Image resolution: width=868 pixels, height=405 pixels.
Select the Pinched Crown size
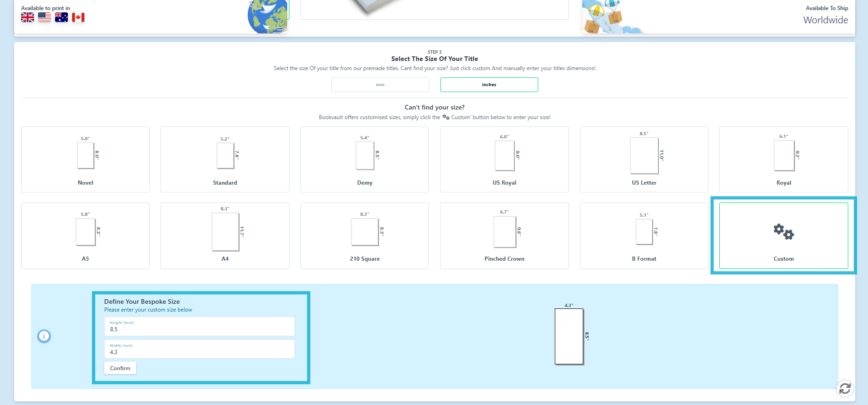click(504, 235)
